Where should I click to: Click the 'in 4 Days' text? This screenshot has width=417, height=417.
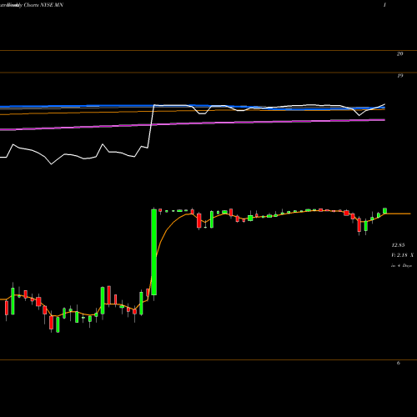[x=401, y=266]
